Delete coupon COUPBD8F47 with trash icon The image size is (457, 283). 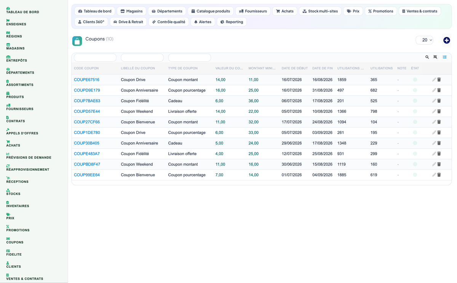click(439, 164)
